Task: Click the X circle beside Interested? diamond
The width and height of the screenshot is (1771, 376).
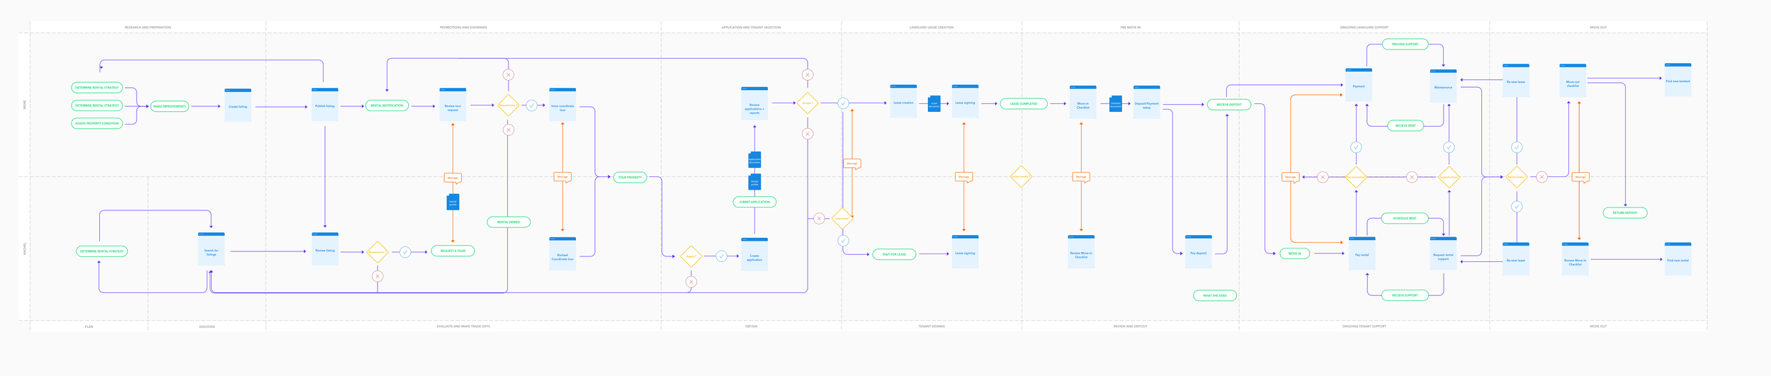Action: click(x=819, y=218)
